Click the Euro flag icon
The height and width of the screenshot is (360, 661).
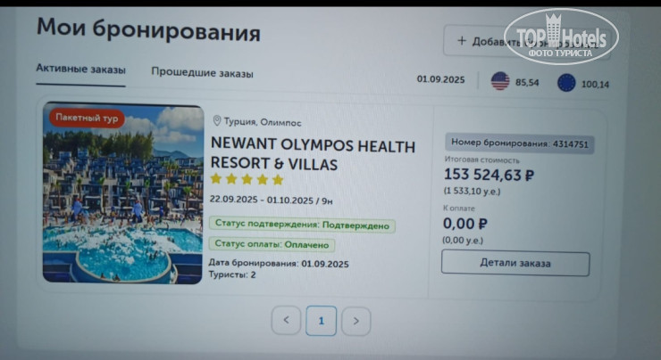(x=566, y=83)
